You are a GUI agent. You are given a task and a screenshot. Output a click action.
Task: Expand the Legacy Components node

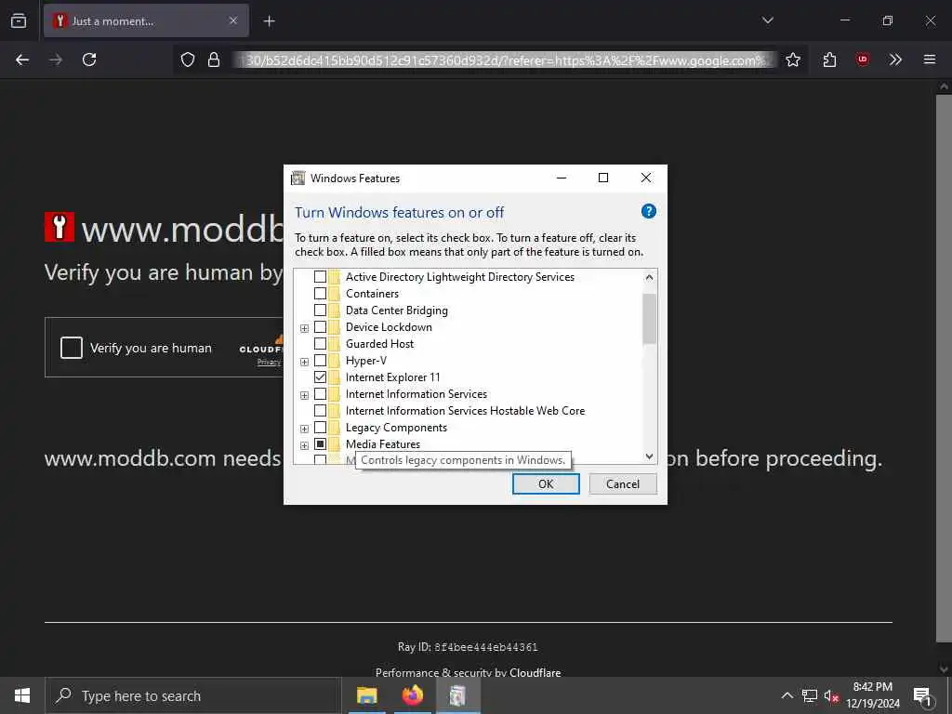click(305, 429)
